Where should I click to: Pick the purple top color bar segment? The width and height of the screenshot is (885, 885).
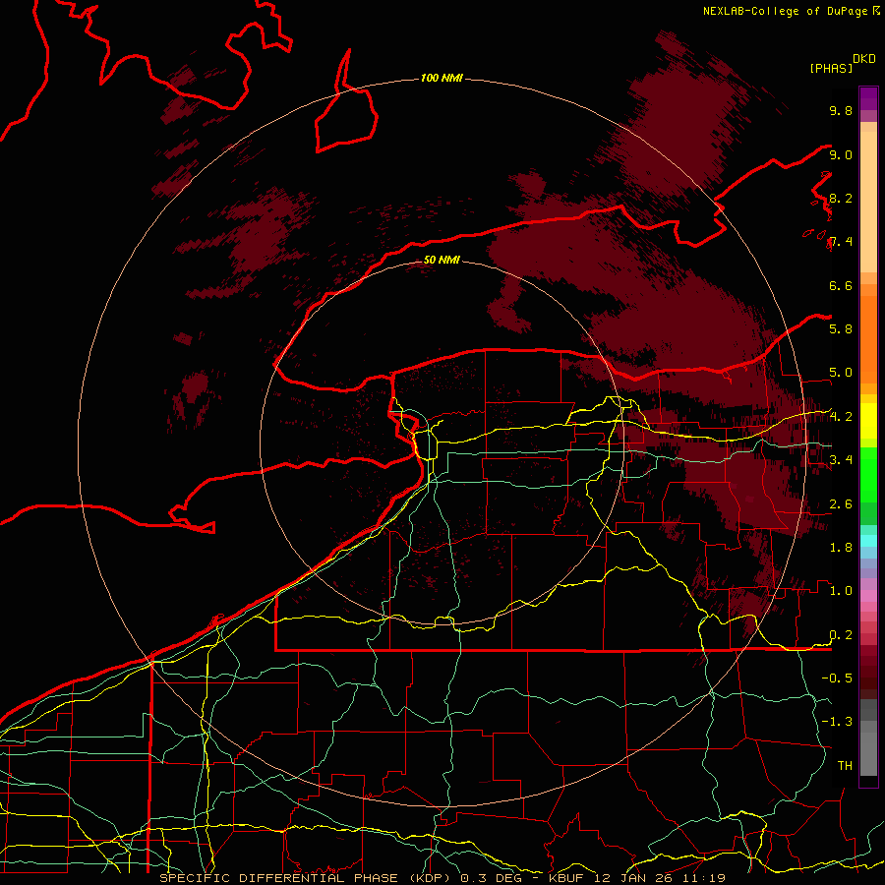[868, 98]
